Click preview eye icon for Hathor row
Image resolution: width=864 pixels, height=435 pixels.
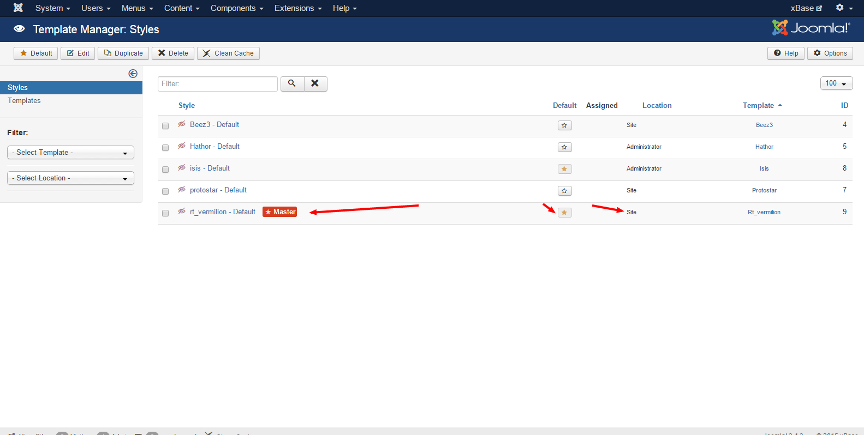click(x=182, y=146)
